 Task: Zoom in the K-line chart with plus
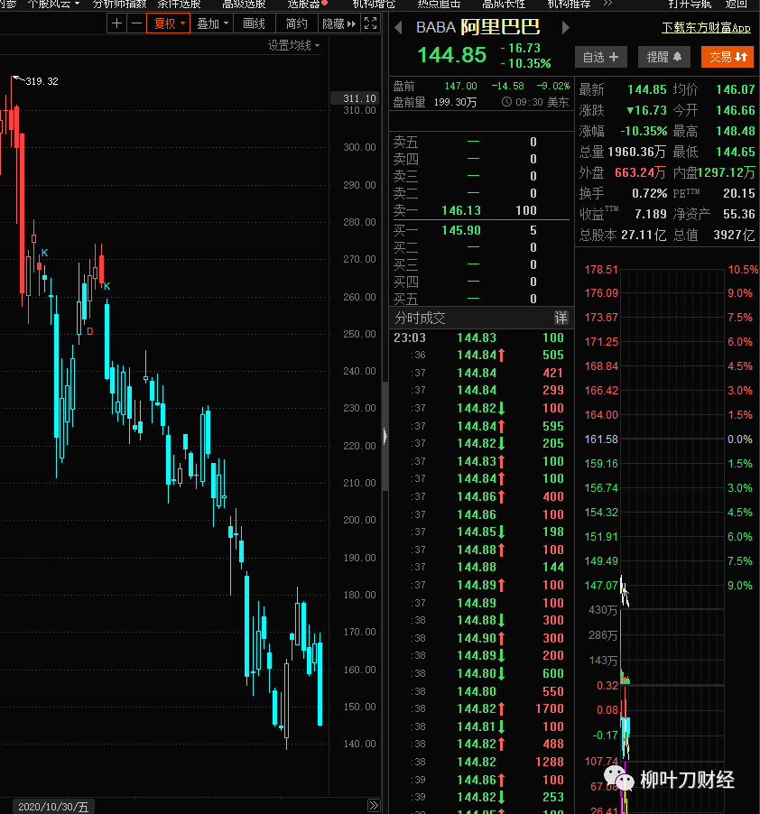(116, 23)
